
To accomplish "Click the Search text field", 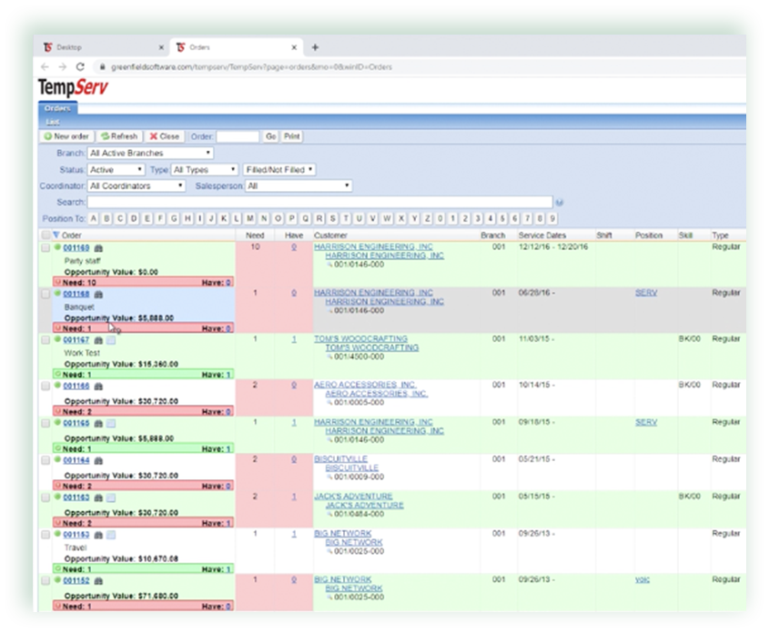I will click(x=319, y=202).
